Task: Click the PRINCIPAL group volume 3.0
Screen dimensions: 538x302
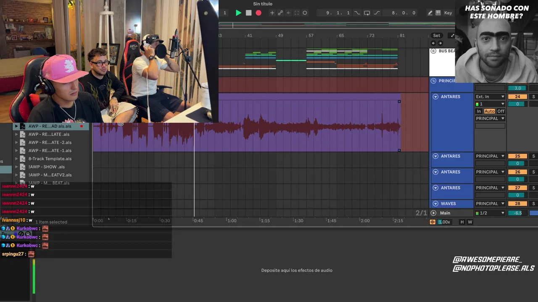Action: 517,88
